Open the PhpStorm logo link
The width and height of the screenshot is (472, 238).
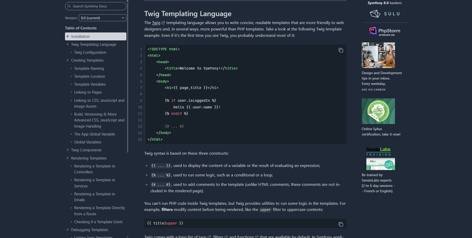pos(385,31)
